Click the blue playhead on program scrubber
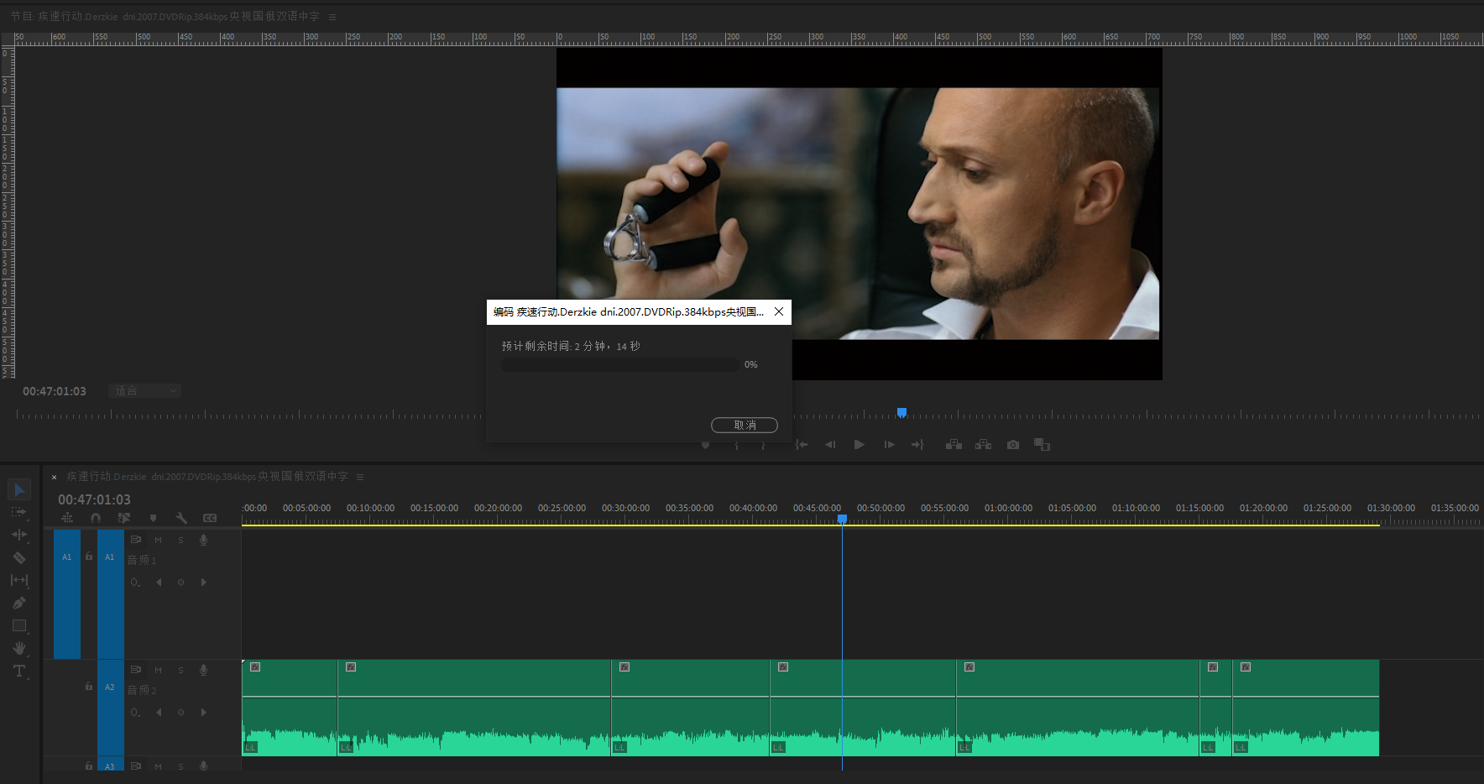1484x784 pixels. pyautogui.click(x=901, y=412)
